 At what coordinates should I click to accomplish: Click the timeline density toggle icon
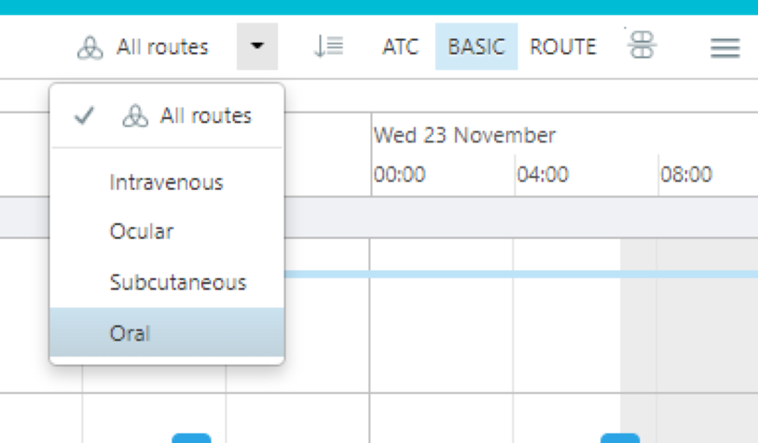(x=642, y=45)
